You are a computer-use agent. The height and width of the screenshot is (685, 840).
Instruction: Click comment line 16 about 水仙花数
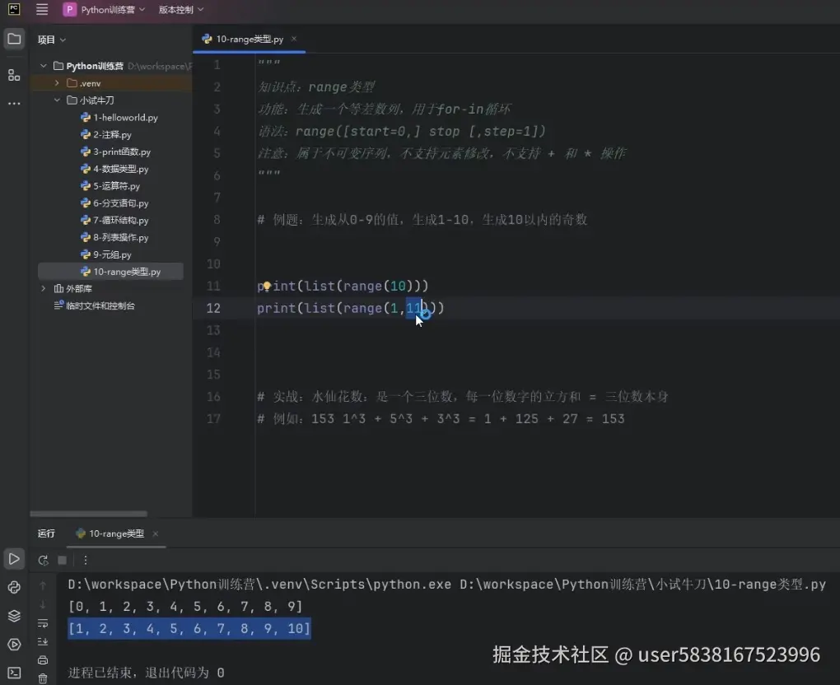coord(463,397)
